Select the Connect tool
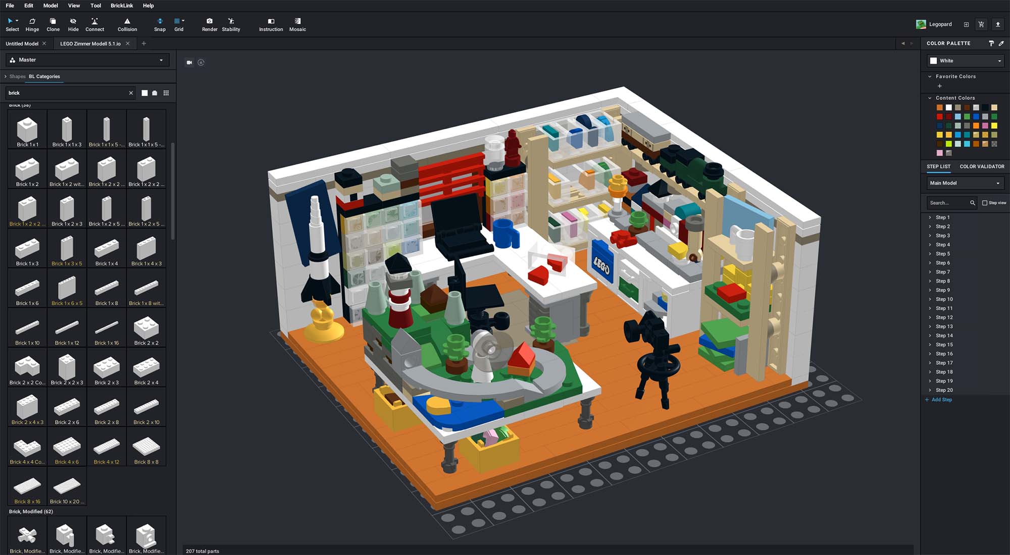1010x555 pixels. click(94, 24)
